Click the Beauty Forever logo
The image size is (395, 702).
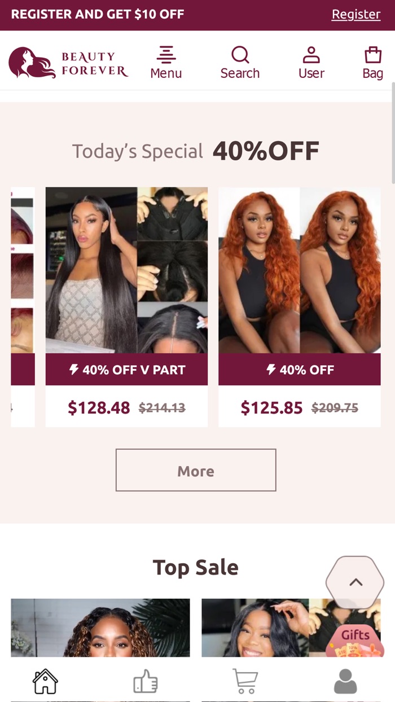pyautogui.click(x=68, y=63)
